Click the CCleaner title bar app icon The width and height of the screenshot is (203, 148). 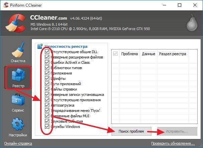coord(6,5)
